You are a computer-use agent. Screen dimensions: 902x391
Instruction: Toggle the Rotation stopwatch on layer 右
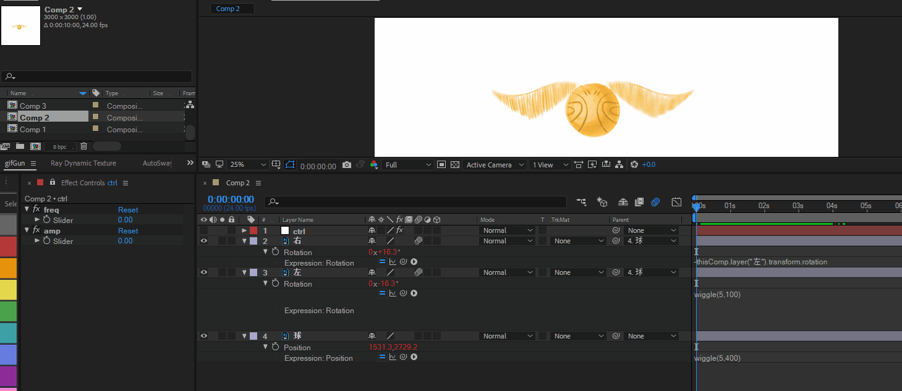pos(275,252)
